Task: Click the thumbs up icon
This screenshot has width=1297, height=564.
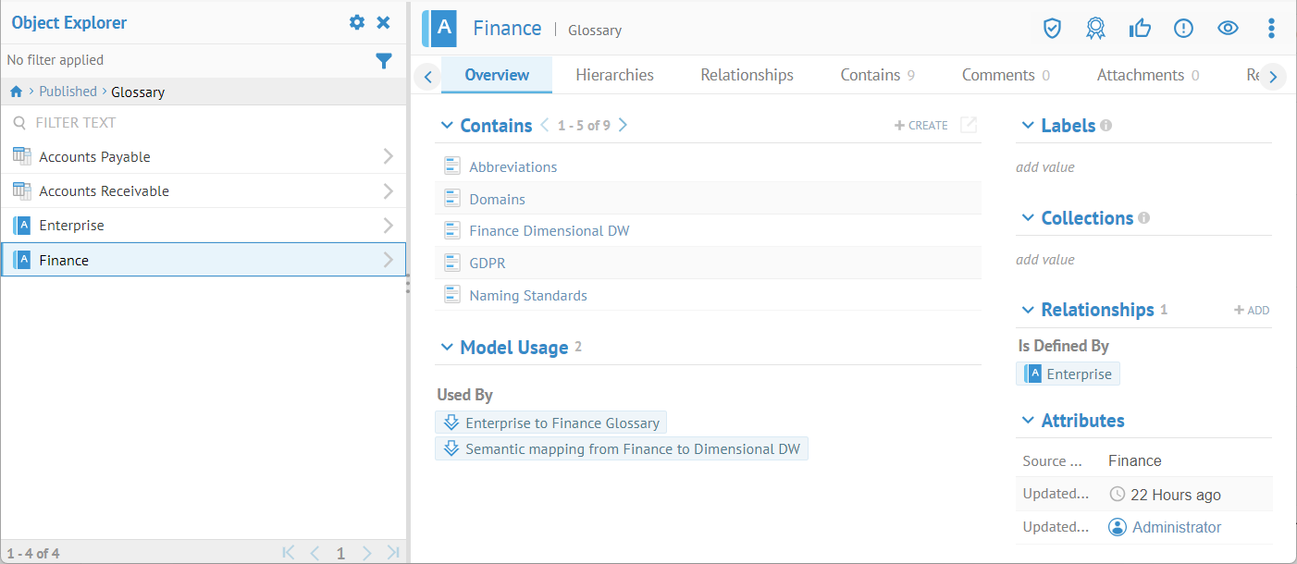Action: point(1140,28)
